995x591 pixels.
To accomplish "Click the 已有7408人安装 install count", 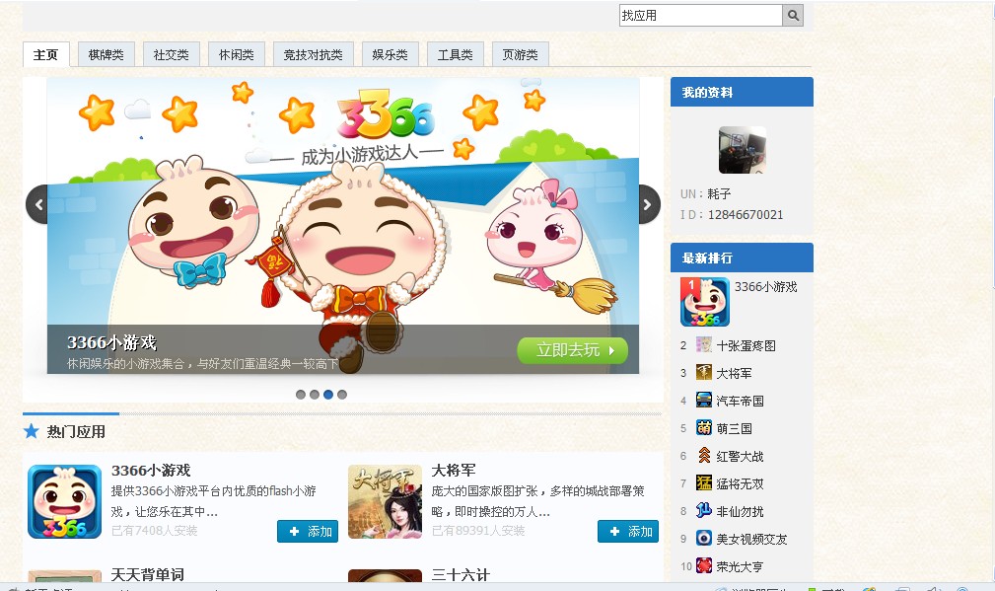I will [154, 531].
